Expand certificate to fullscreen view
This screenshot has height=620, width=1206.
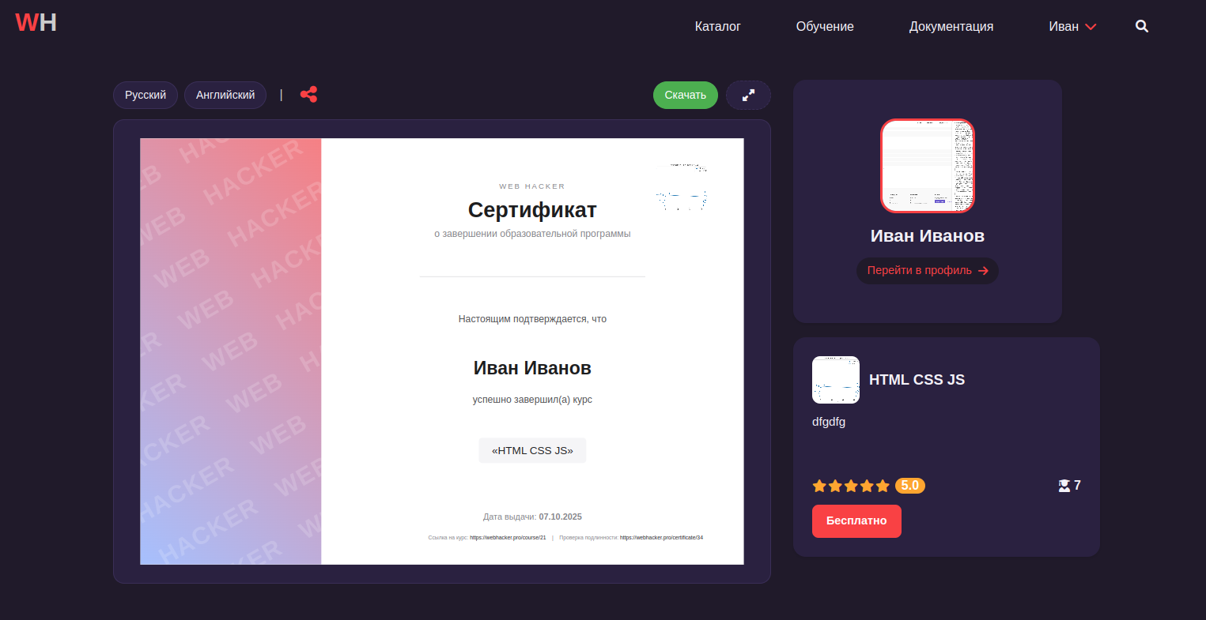point(747,94)
